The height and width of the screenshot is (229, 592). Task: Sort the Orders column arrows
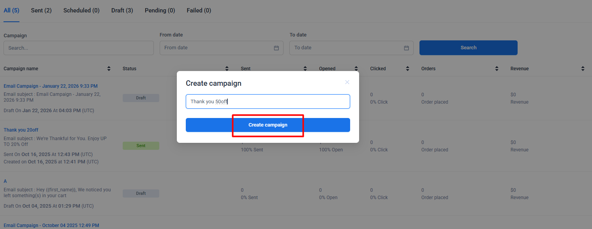[497, 69]
